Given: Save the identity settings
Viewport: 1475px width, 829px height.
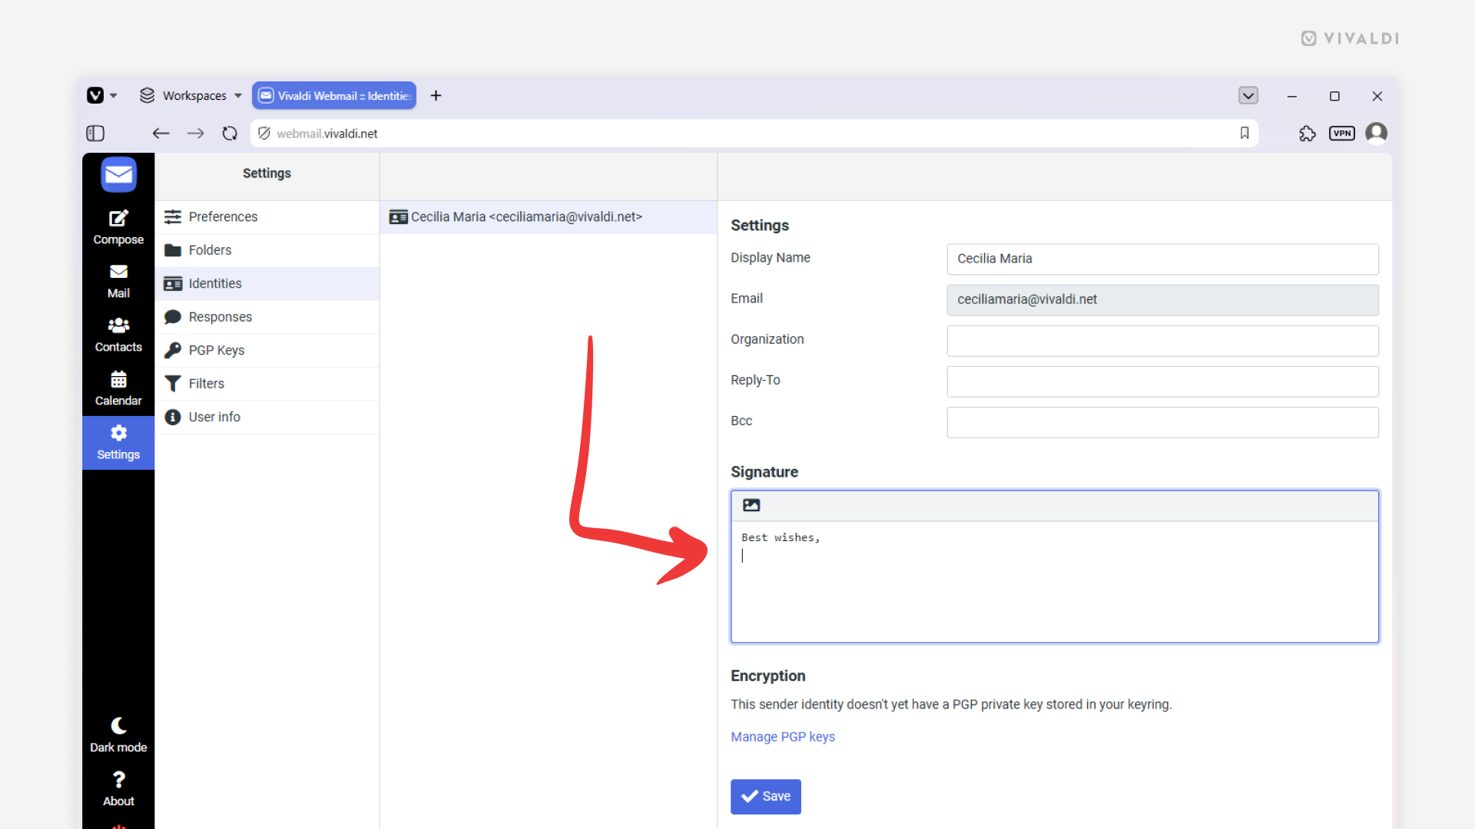Looking at the screenshot, I should 766,797.
